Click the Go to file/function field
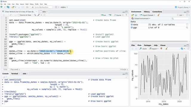 click(x=41, y=7)
